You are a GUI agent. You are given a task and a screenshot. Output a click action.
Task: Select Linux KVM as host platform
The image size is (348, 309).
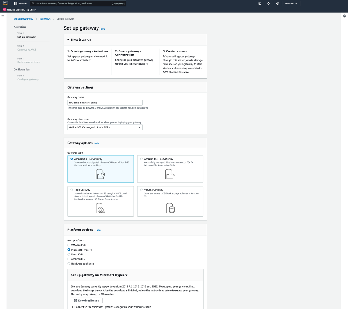pos(68,254)
